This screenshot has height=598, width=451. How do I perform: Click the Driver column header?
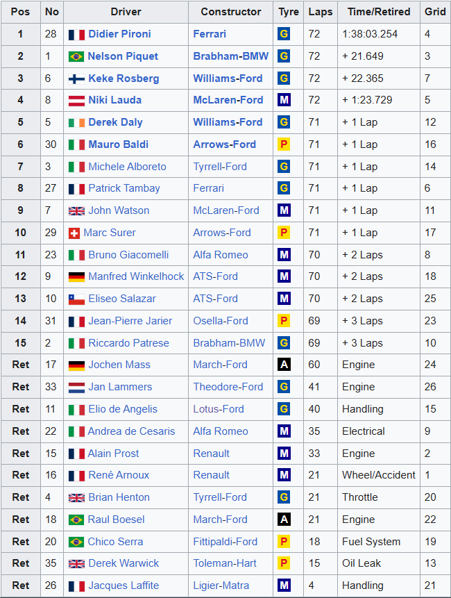click(x=126, y=12)
